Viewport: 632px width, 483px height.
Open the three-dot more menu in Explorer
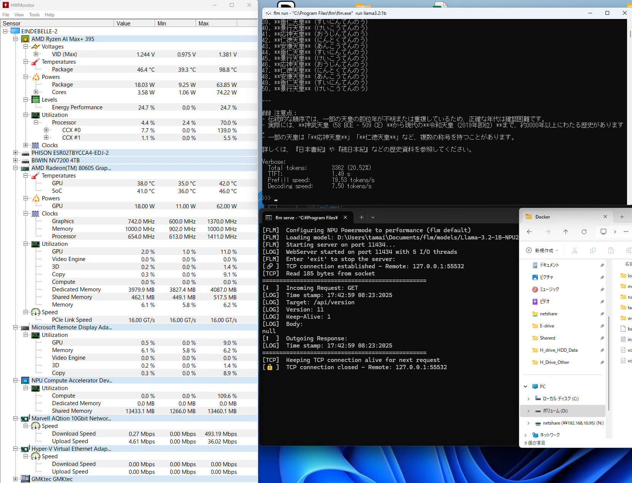point(626,231)
